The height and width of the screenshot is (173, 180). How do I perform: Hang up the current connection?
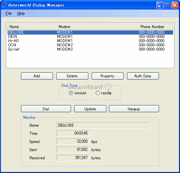134,109
